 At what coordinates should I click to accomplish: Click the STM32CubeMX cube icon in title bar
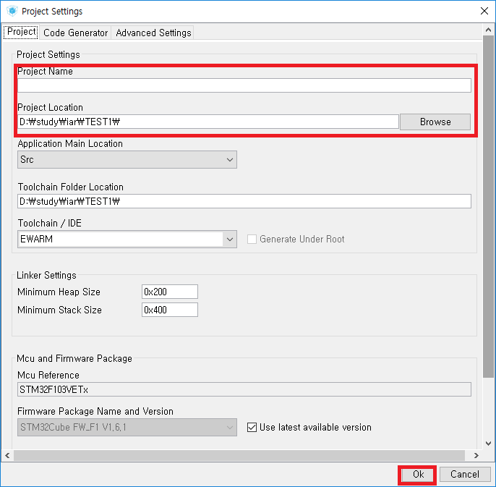(12, 11)
